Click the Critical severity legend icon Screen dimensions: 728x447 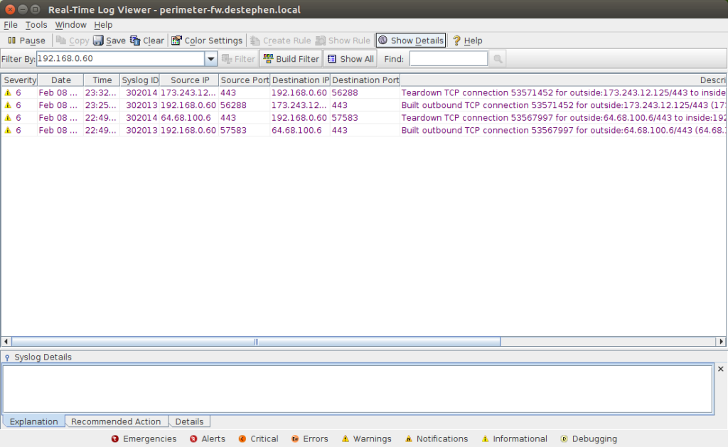pyautogui.click(x=242, y=438)
